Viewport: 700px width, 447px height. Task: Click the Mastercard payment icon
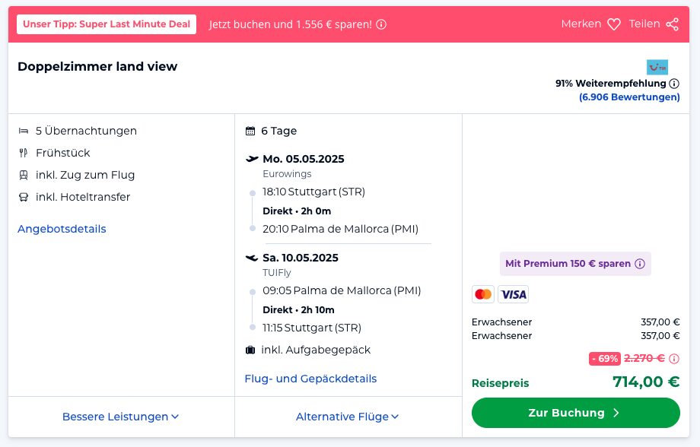click(482, 294)
